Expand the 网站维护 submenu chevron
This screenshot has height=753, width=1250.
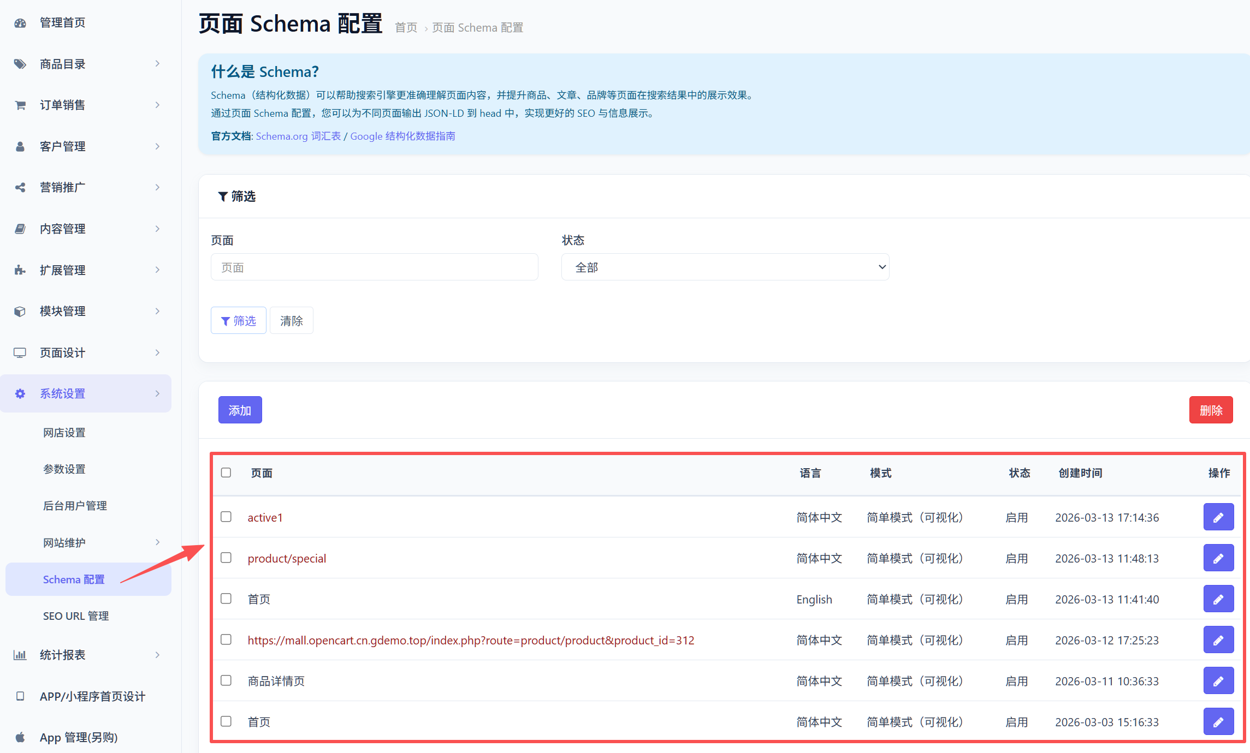157,542
